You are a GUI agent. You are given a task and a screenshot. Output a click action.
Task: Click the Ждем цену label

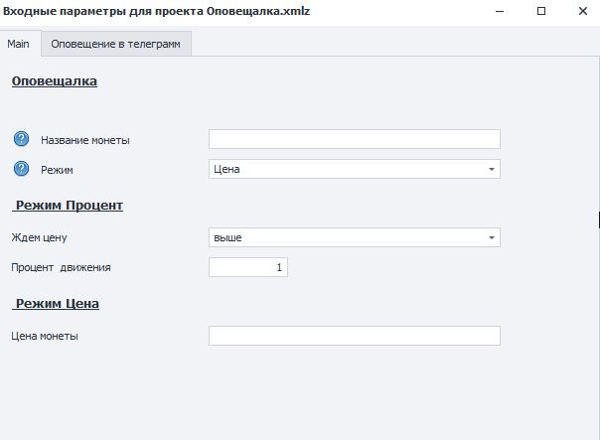click(39, 238)
